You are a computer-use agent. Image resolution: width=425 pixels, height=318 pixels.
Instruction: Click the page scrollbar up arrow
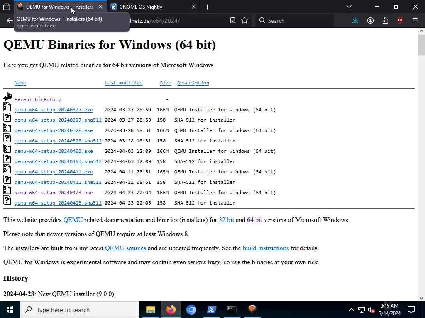[421, 31]
